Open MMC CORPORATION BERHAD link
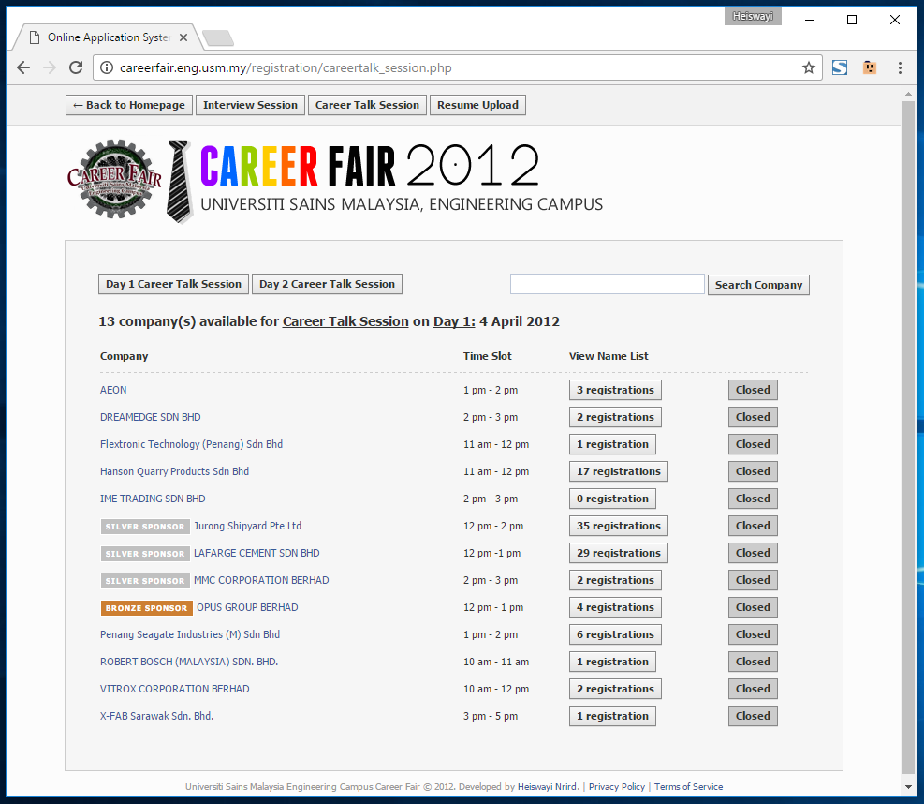The height and width of the screenshot is (804, 924). tap(261, 580)
